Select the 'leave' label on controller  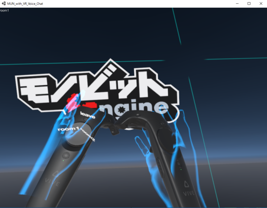pos(88,115)
